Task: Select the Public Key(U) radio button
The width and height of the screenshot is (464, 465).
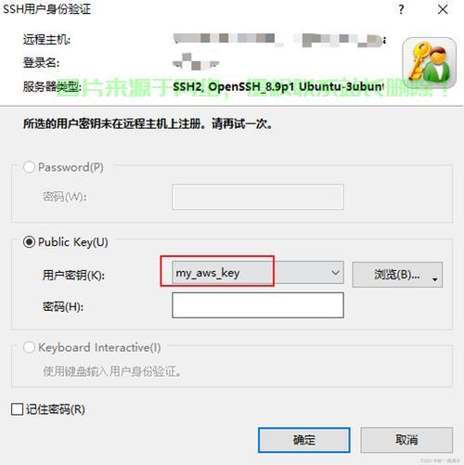Action: pyautogui.click(x=29, y=242)
